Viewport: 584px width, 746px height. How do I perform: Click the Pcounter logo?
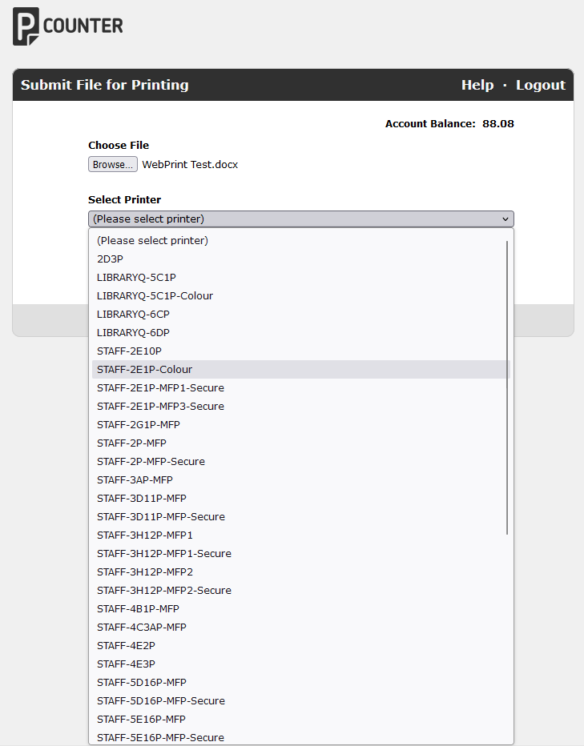coord(67,26)
